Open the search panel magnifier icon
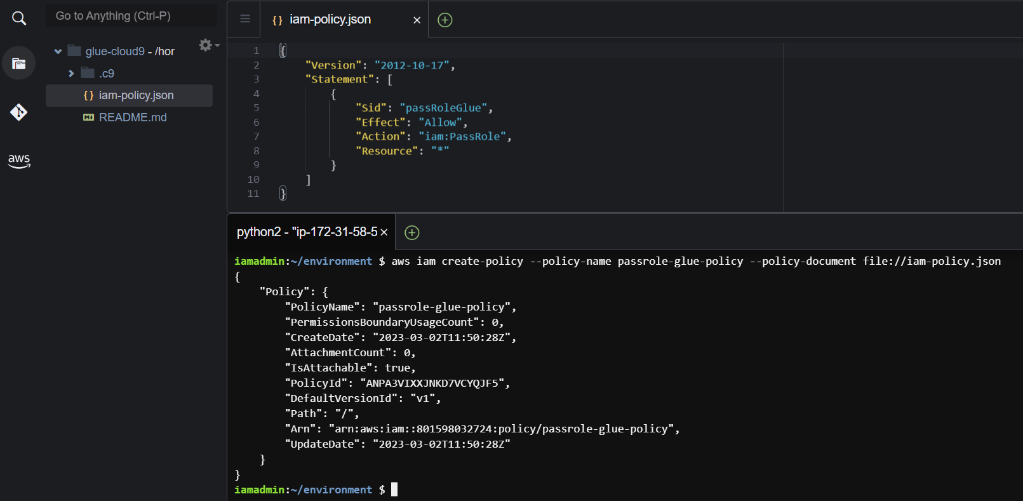The image size is (1023, 501). [x=19, y=18]
